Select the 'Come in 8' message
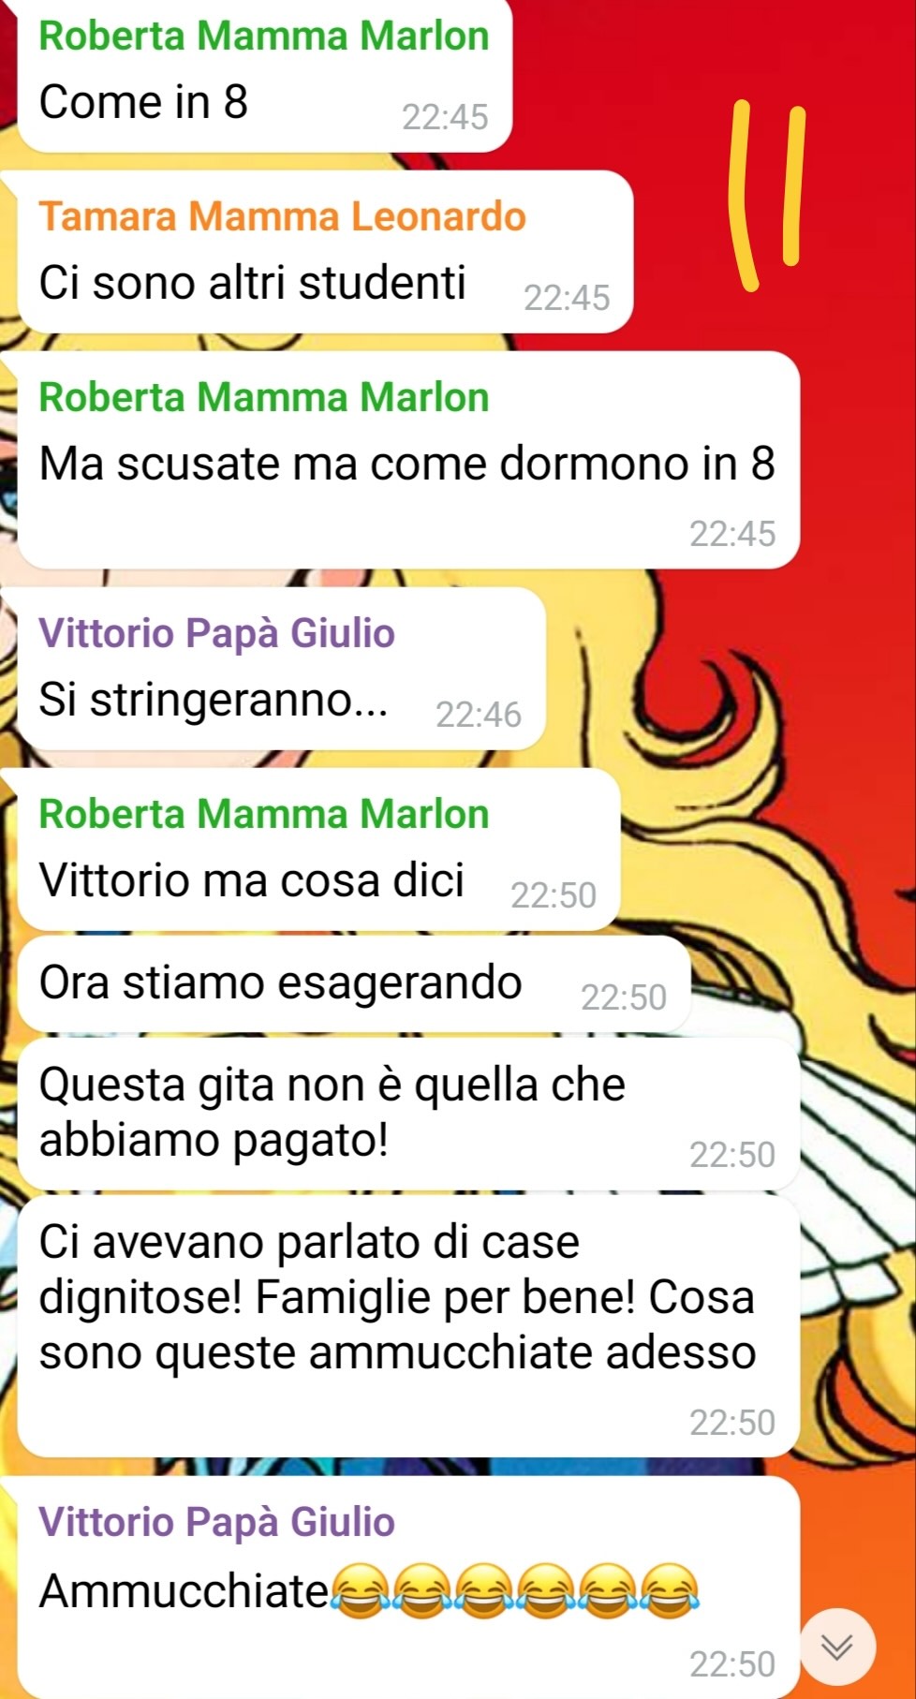 pyautogui.click(x=264, y=75)
